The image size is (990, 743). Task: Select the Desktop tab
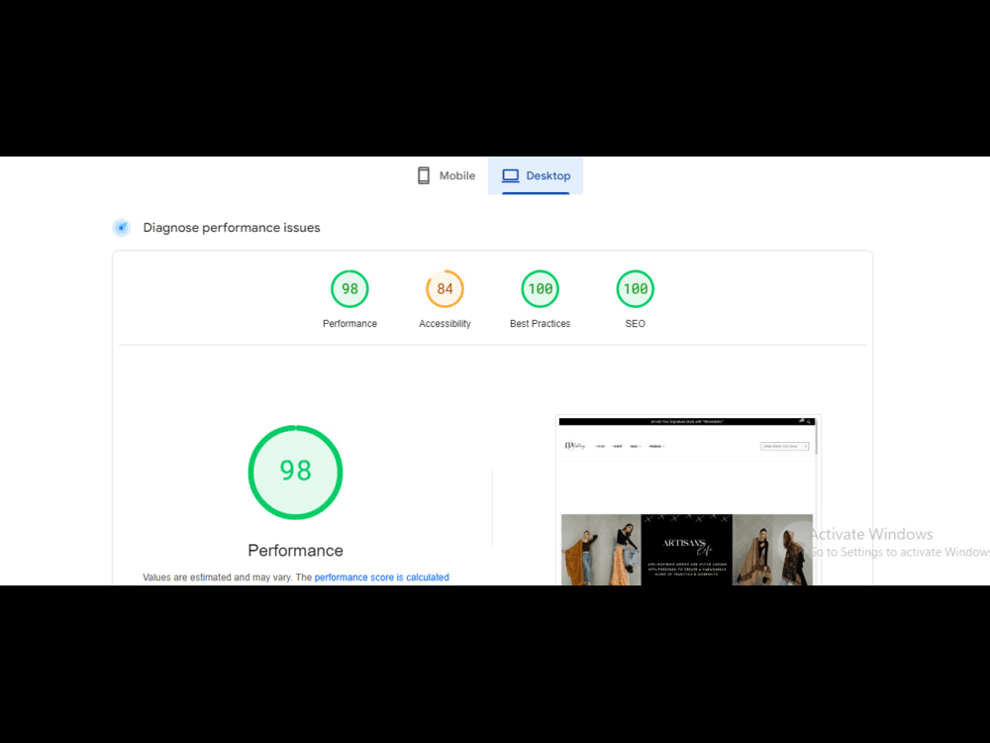pos(536,175)
